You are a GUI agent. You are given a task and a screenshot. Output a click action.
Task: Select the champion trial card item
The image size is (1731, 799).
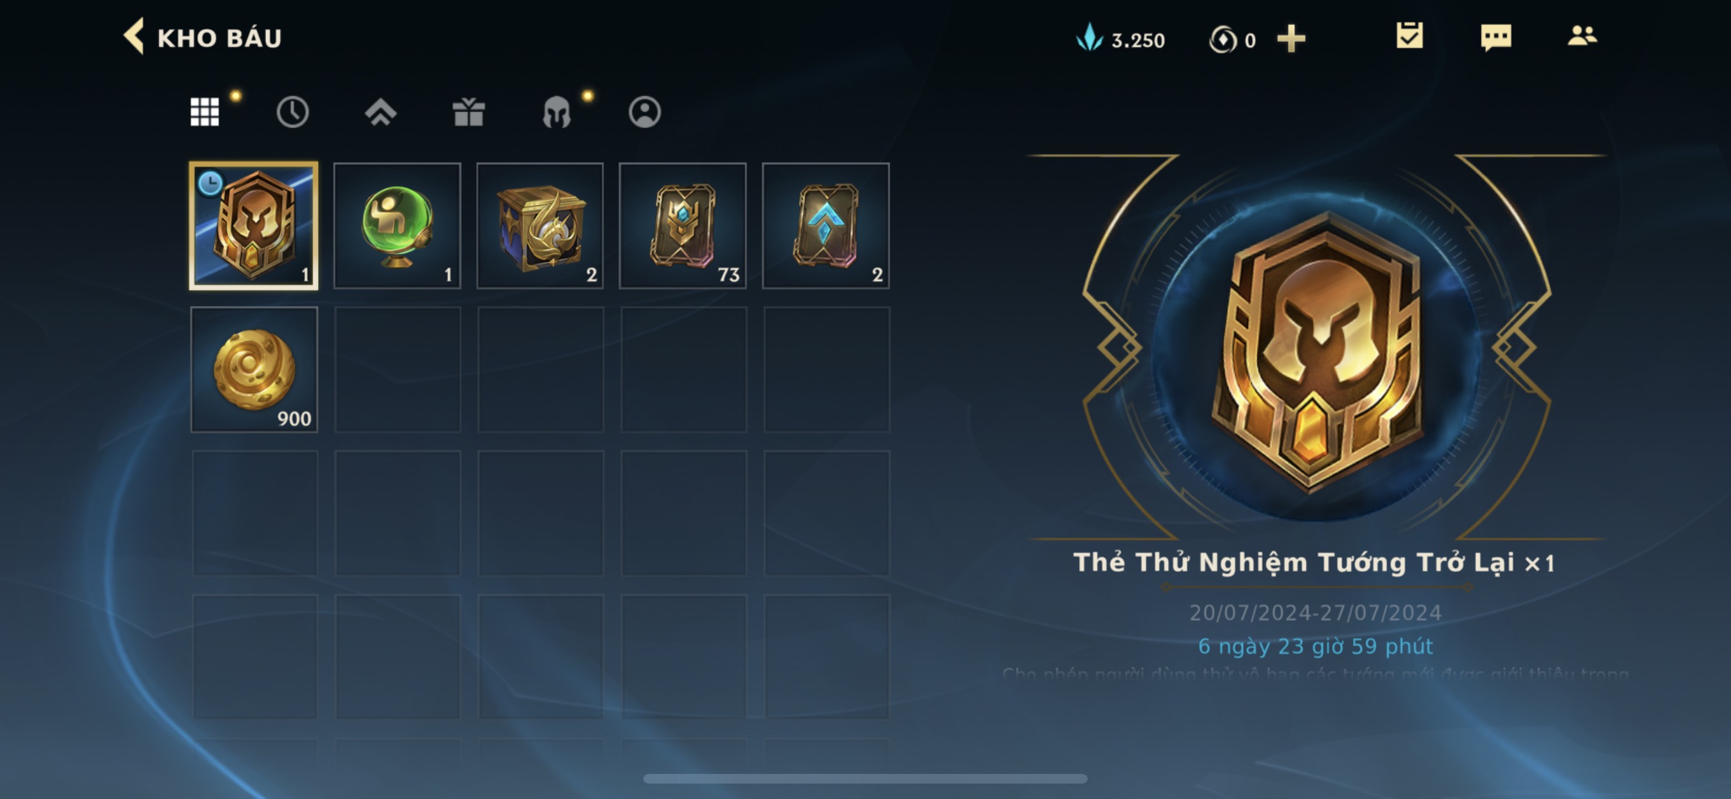pyautogui.click(x=254, y=226)
